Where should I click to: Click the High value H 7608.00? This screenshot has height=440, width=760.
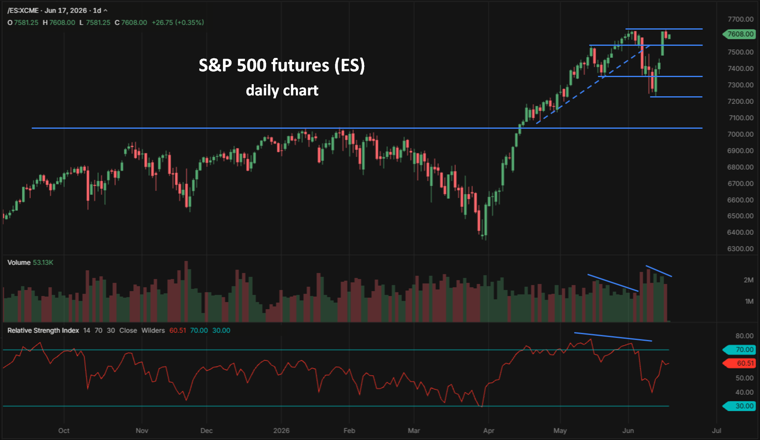pyautogui.click(x=59, y=22)
